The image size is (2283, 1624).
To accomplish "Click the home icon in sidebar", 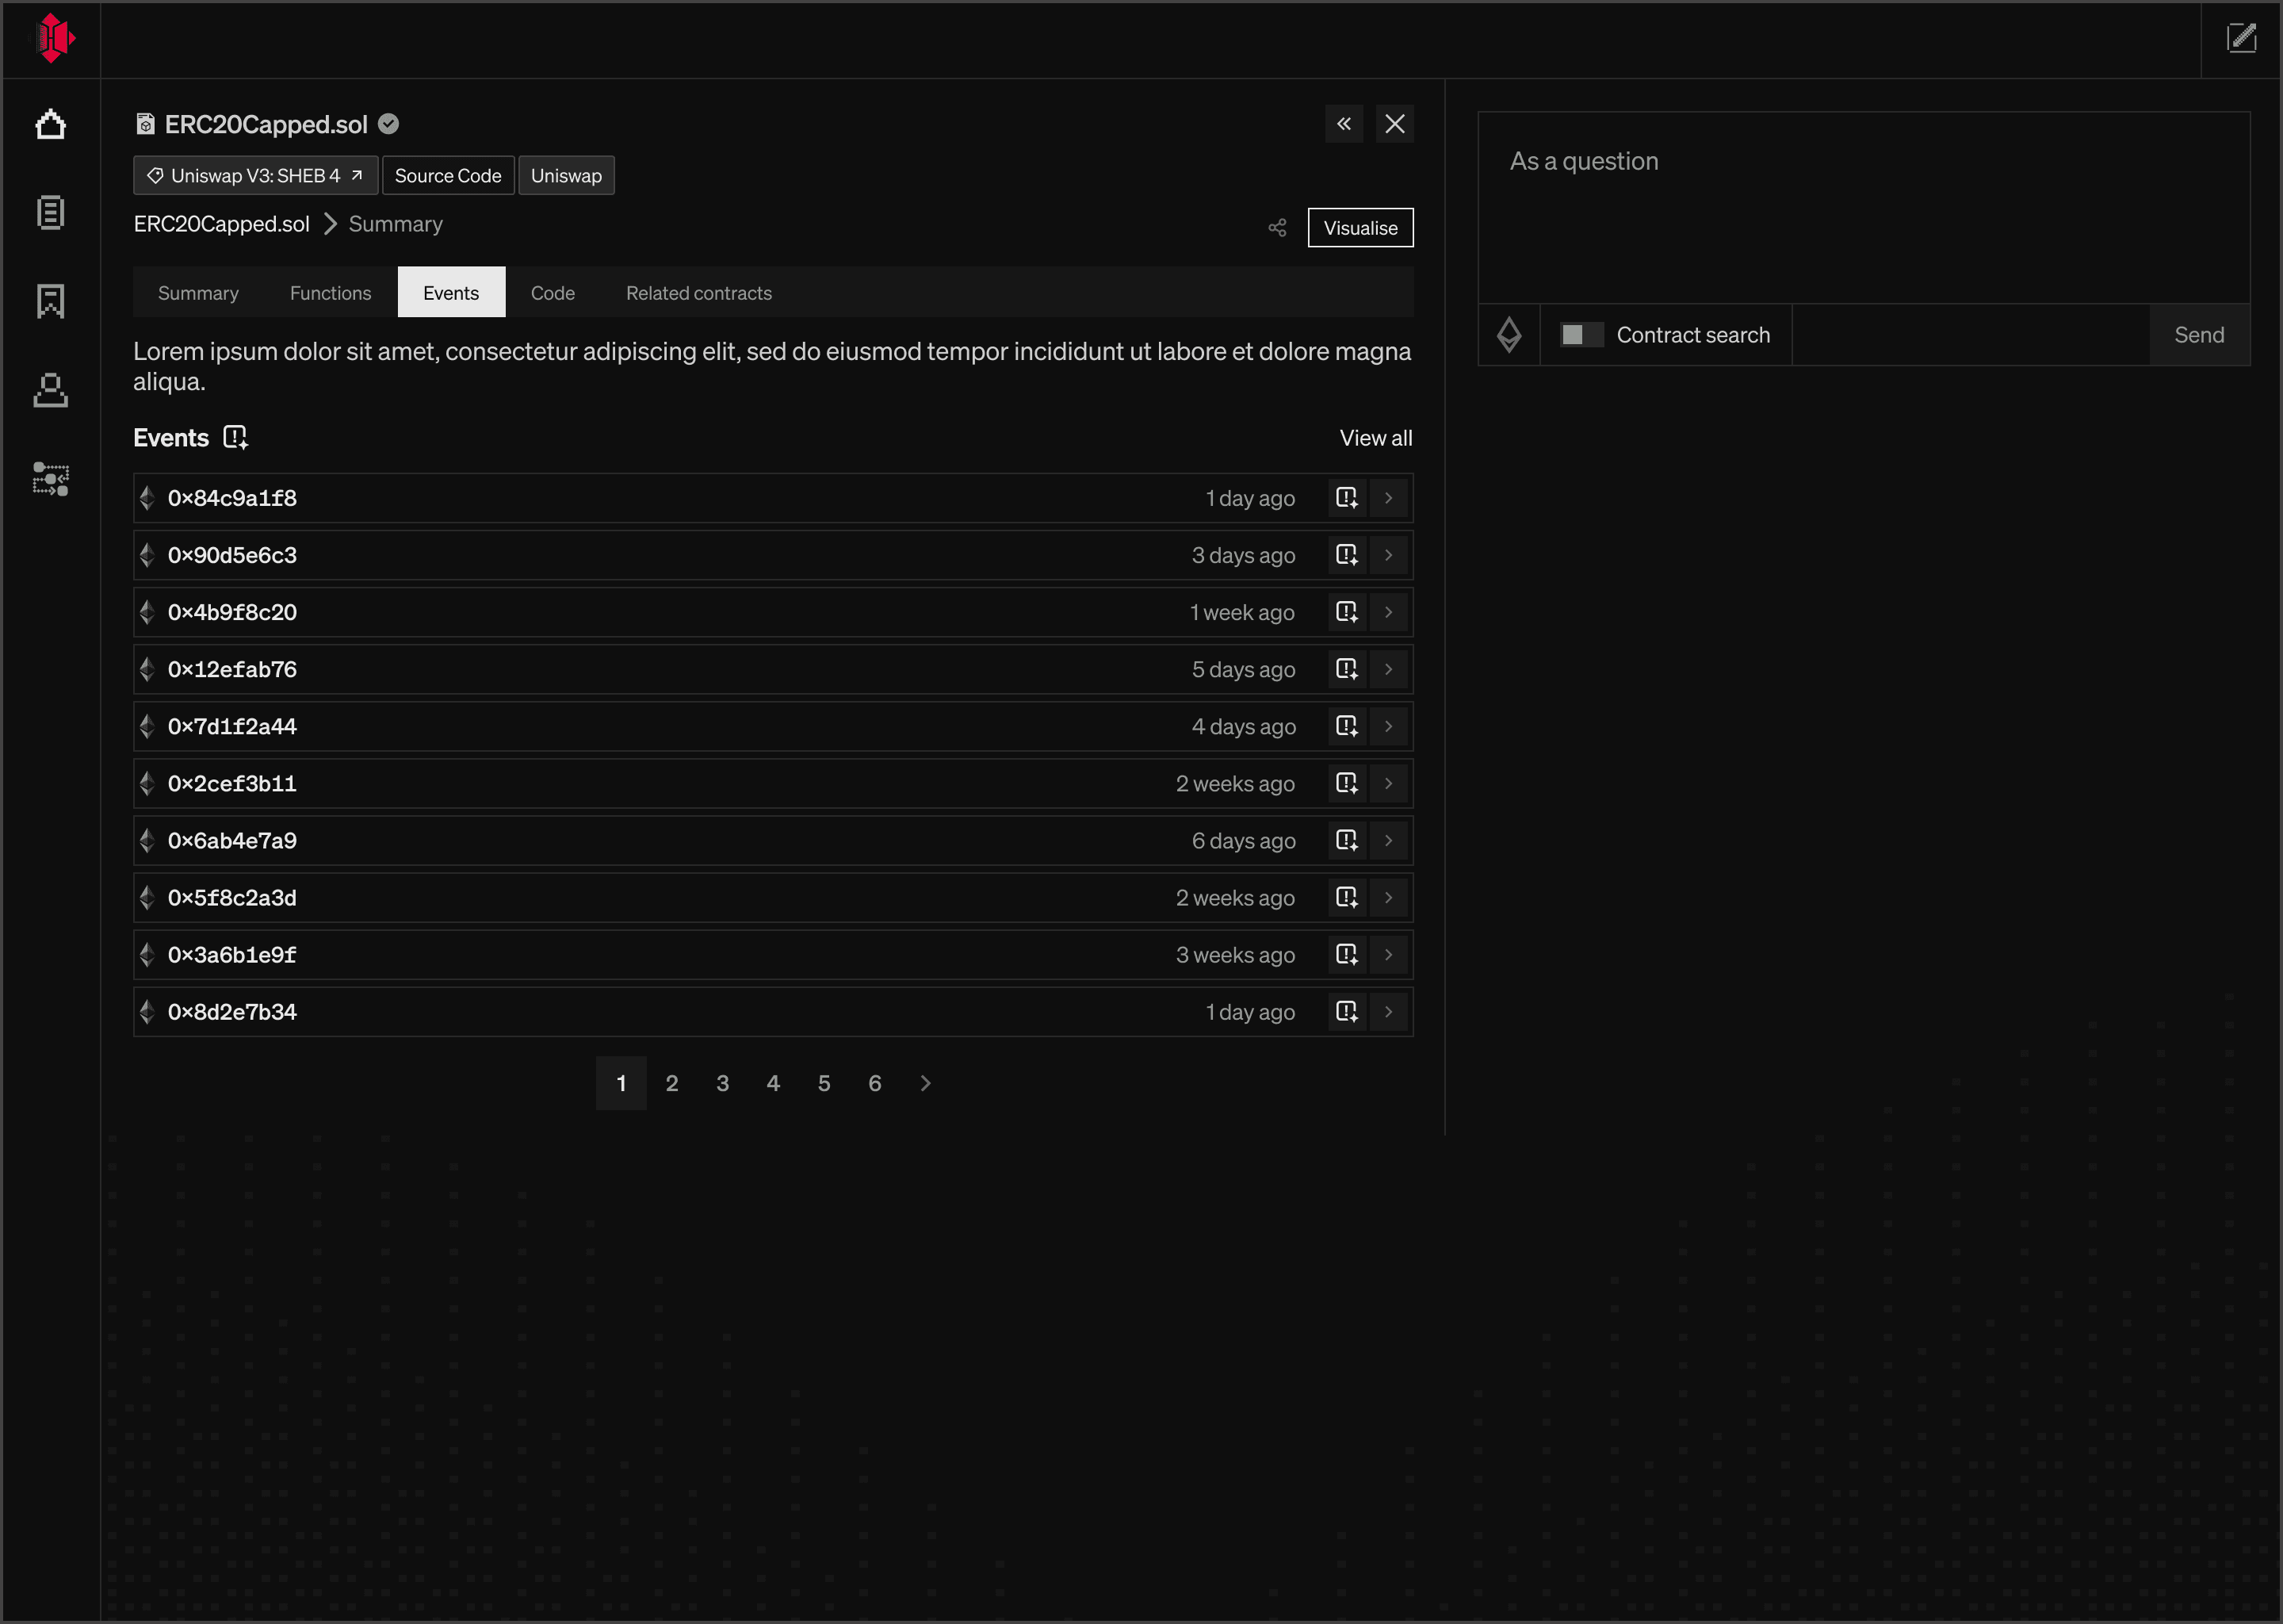I will (x=50, y=125).
